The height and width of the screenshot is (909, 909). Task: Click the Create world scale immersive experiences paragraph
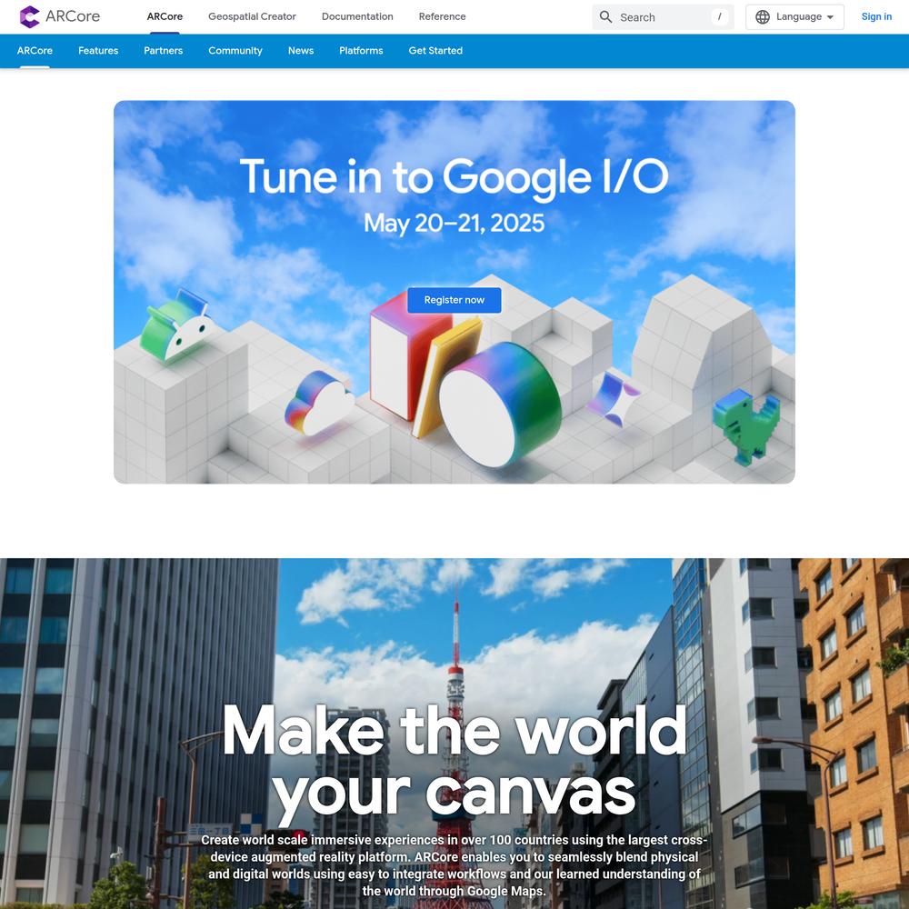[x=454, y=865]
